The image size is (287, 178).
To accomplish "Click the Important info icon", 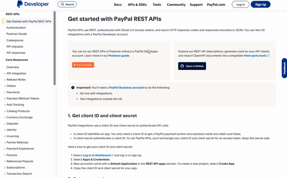I will point(73,87).
